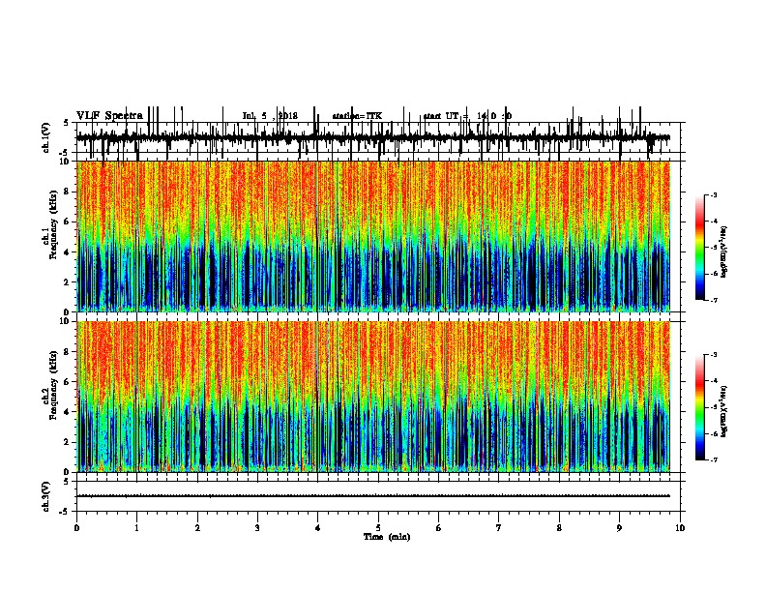The image size is (766, 592).
Task: Click inside the ch.1 spectrogram panel
Action: click(x=373, y=236)
